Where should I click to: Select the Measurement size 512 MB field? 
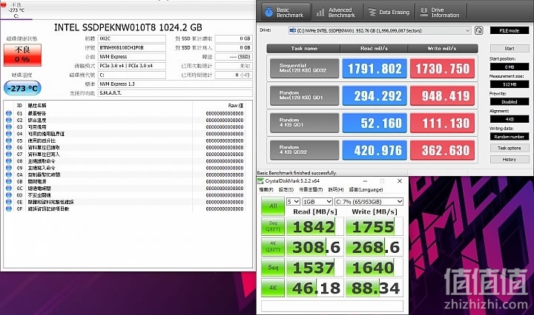coord(509,84)
